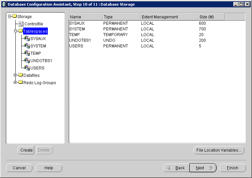This screenshot has height=178, width=252.
Task: Click the SYSTEM tablespace icon in tree
Action: 27,46
